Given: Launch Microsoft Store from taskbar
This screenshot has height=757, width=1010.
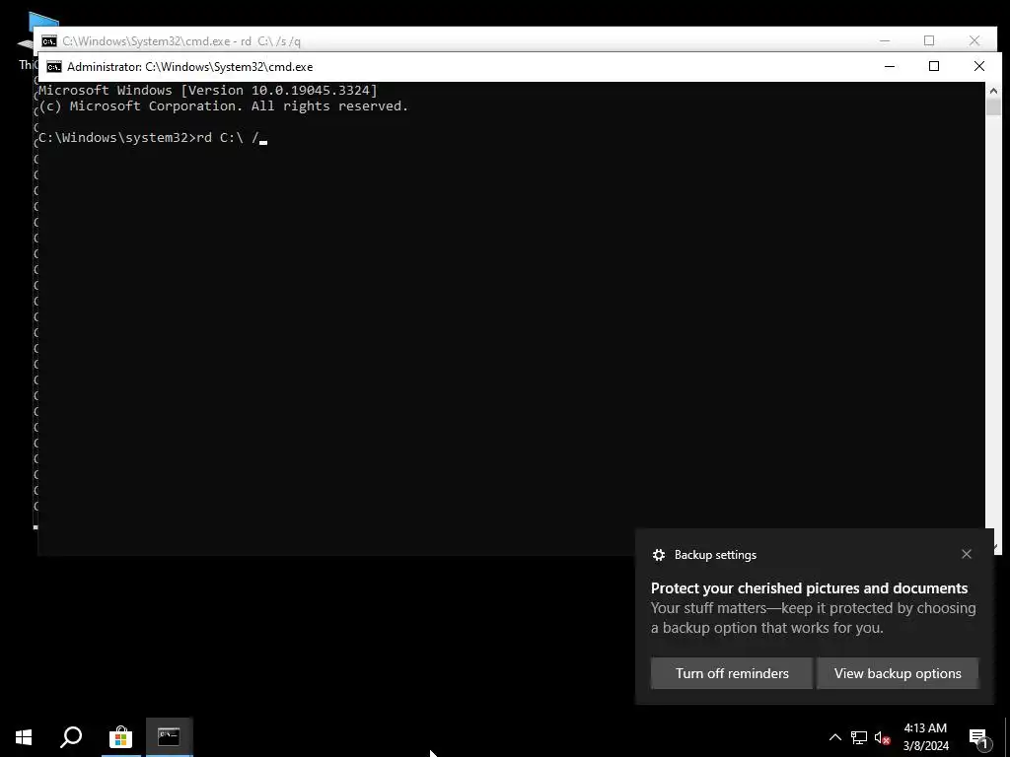Looking at the screenshot, I should click(120, 737).
